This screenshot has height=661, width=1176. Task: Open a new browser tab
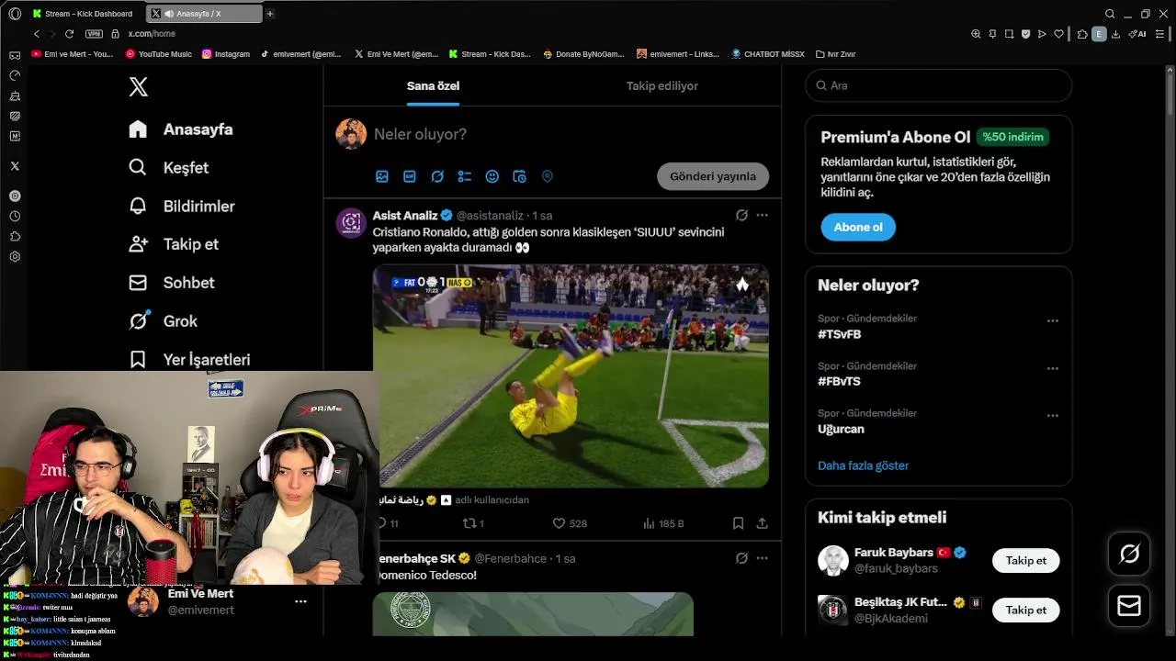coord(270,14)
